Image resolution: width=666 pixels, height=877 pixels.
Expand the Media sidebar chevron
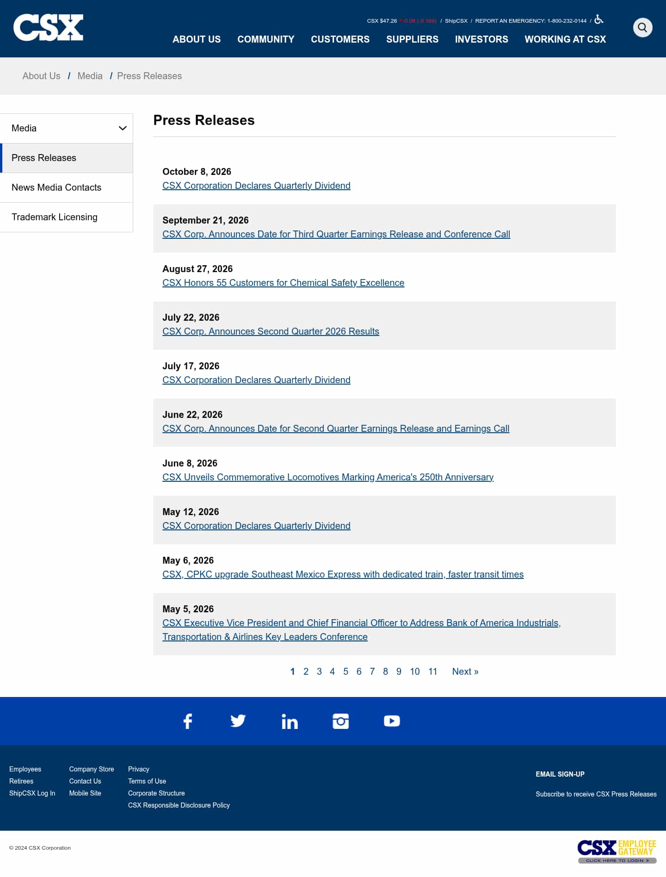click(x=123, y=128)
